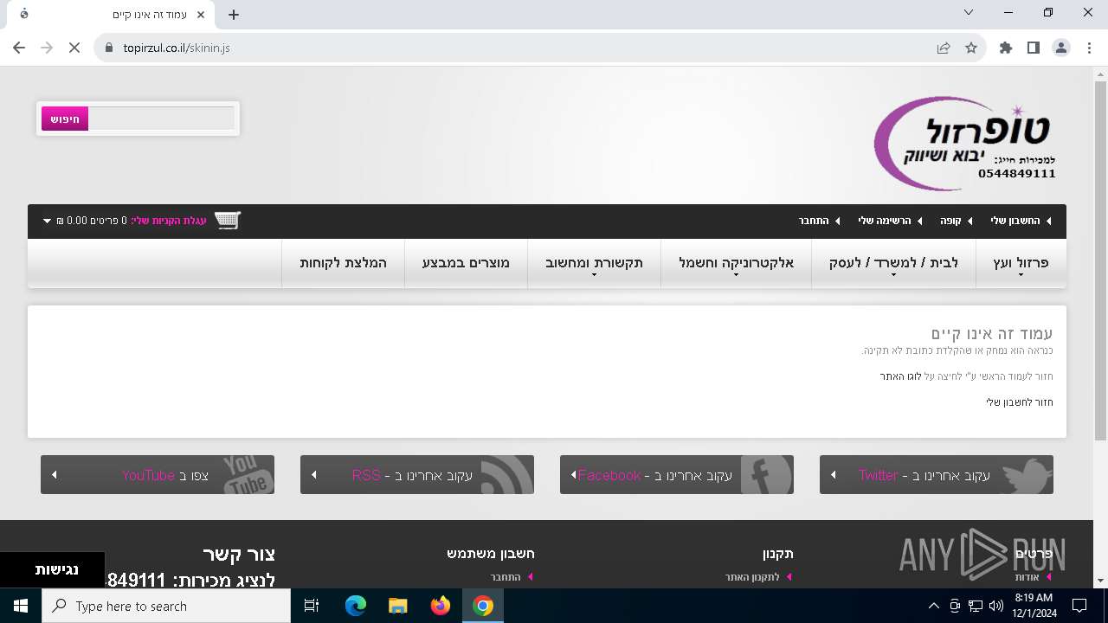The width and height of the screenshot is (1108, 623).
Task: Open Task View on the taskbar
Action: click(312, 606)
